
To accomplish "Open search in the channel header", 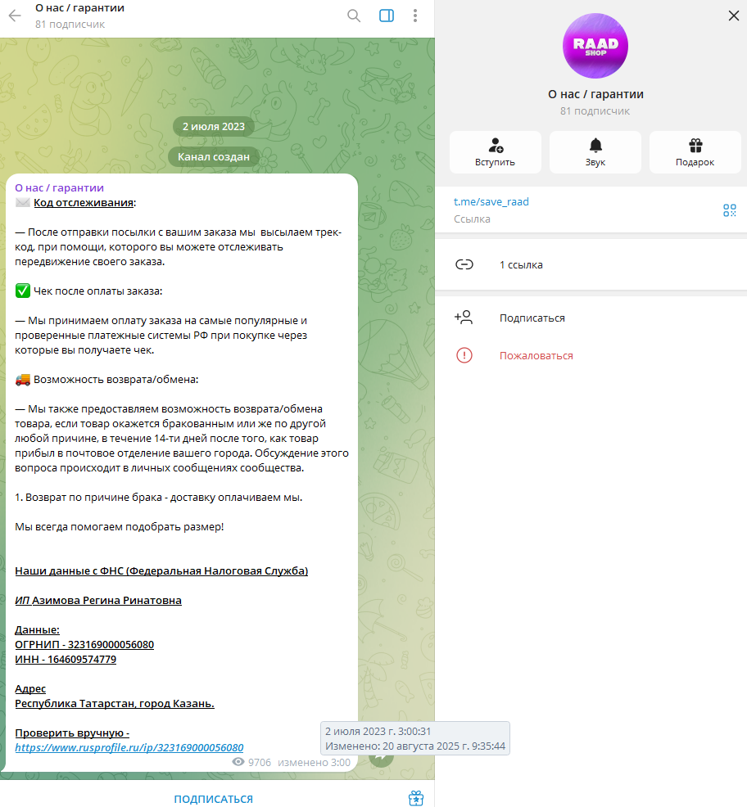I will 353,16.
